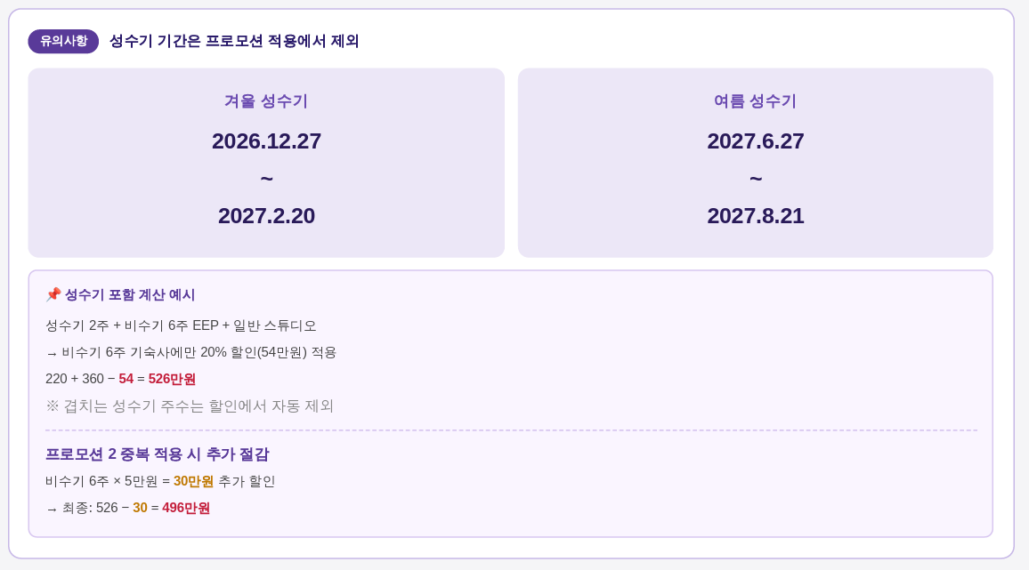Click the red 526만원 total
This screenshot has height=570, width=1029.
point(172,379)
